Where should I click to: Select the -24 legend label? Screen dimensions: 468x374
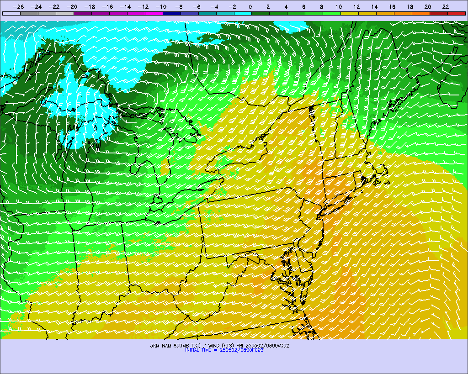click(36, 7)
